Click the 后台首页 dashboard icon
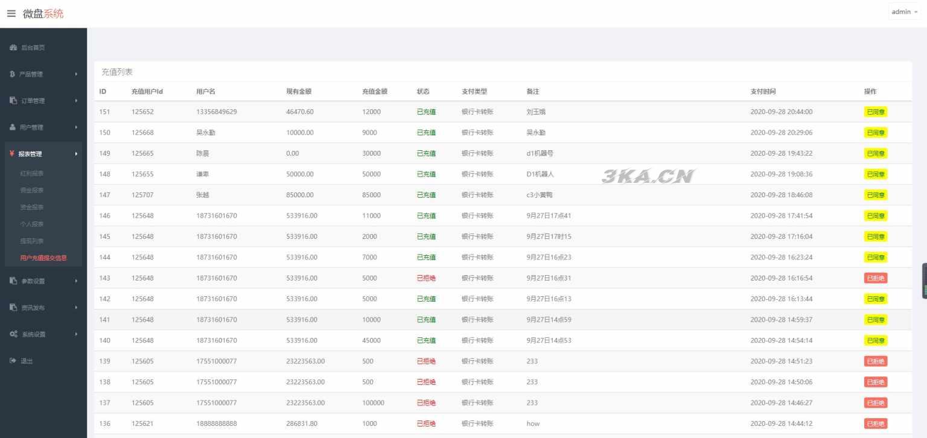927x438 pixels. 13,48
